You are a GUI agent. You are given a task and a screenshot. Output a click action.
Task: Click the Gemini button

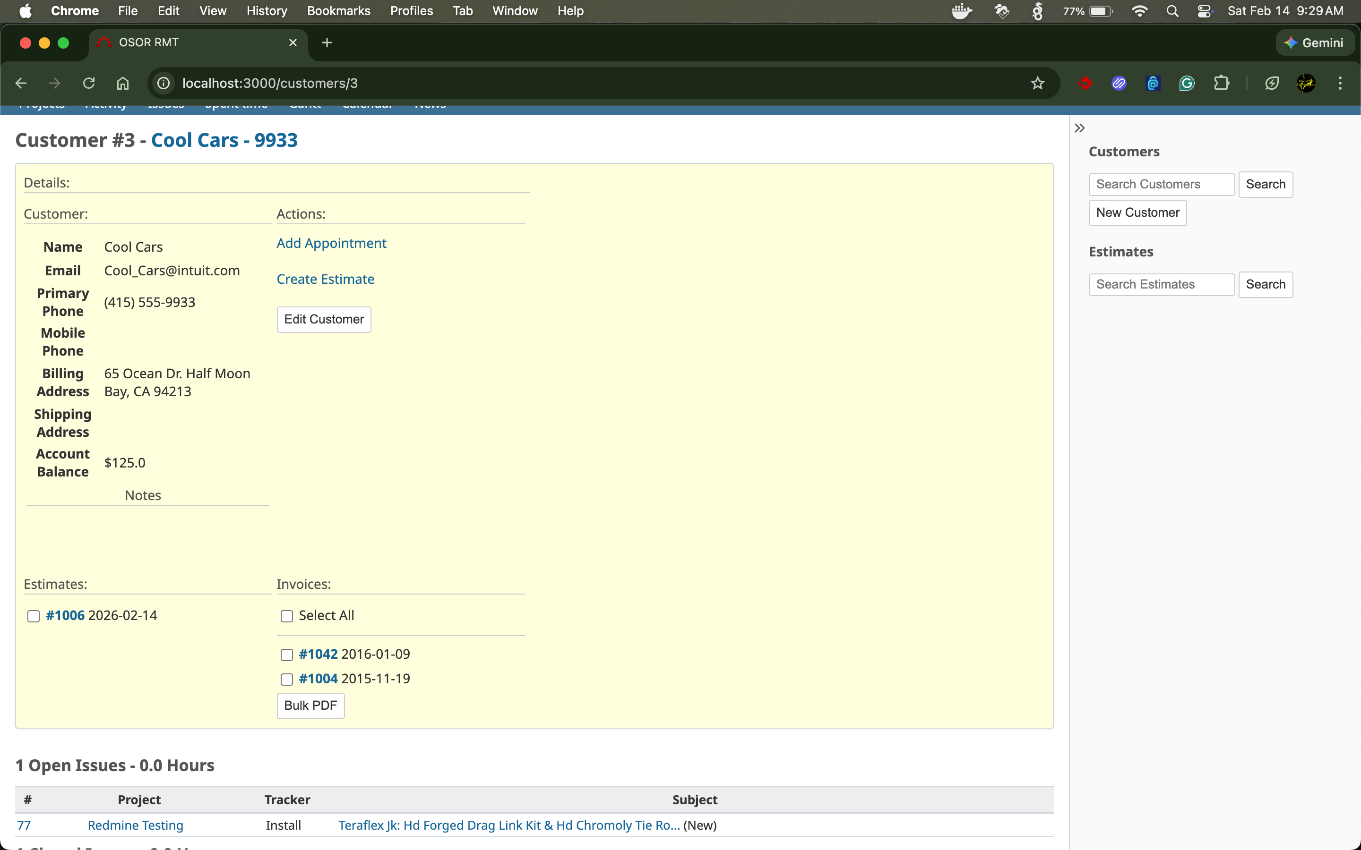pyautogui.click(x=1314, y=42)
